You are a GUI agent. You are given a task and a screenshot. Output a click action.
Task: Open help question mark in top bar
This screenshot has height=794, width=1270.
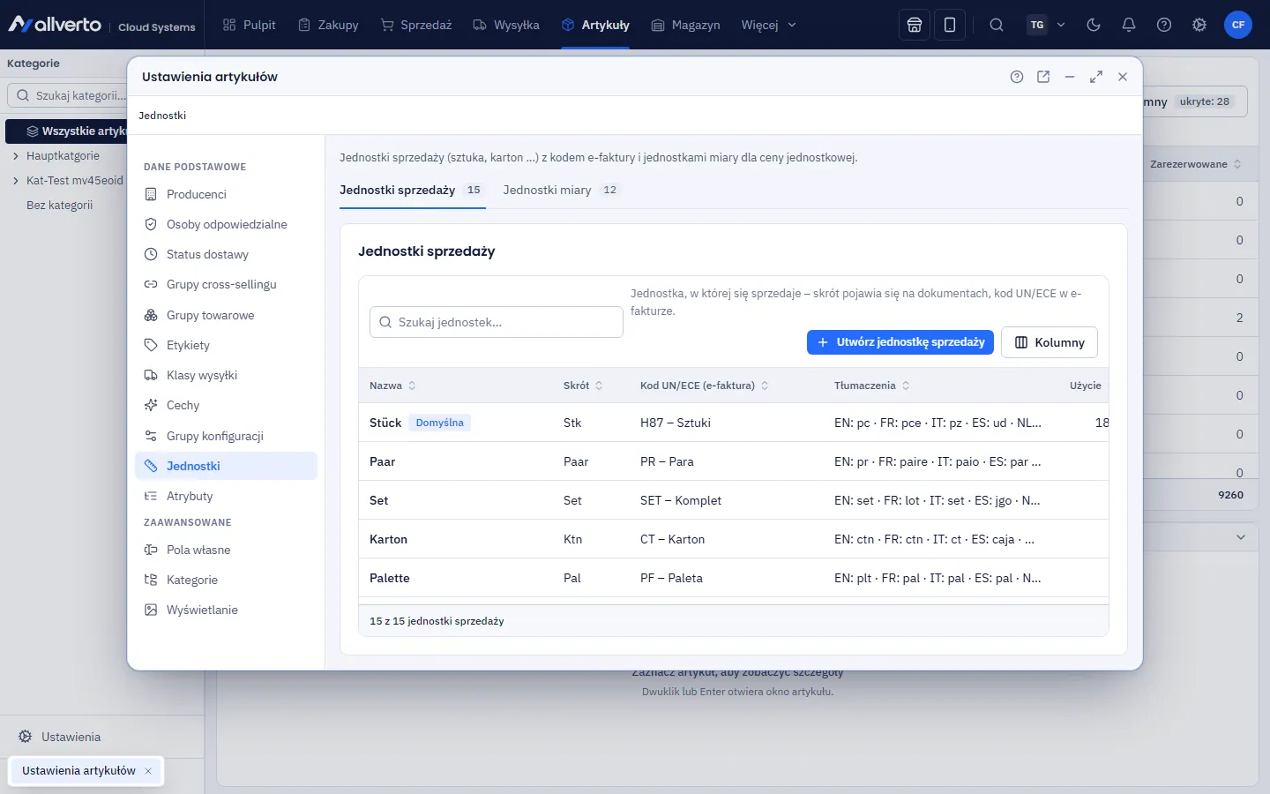click(x=1164, y=25)
